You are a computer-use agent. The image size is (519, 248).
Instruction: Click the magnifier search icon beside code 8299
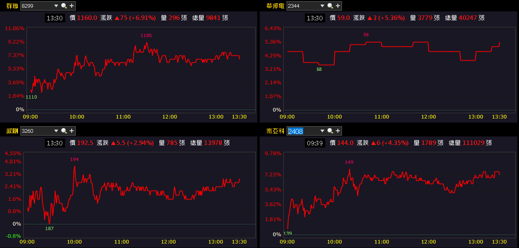point(64,6)
